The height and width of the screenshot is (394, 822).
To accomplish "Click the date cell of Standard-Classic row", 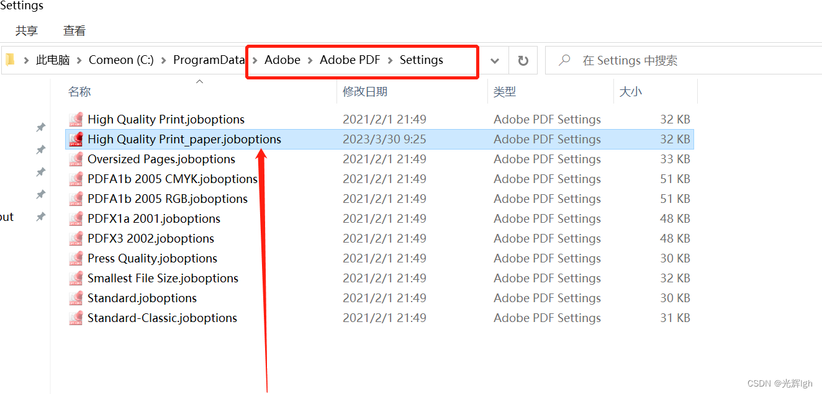I will point(384,318).
